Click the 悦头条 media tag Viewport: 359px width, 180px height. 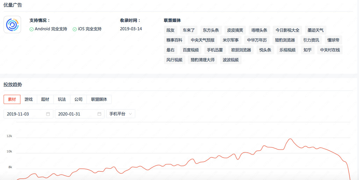(265, 50)
